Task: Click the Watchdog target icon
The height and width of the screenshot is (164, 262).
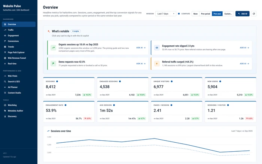Action: coord(5,105)
